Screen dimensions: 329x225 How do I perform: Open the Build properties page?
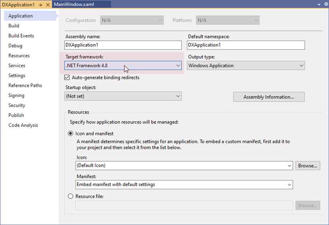pos(14,26)
